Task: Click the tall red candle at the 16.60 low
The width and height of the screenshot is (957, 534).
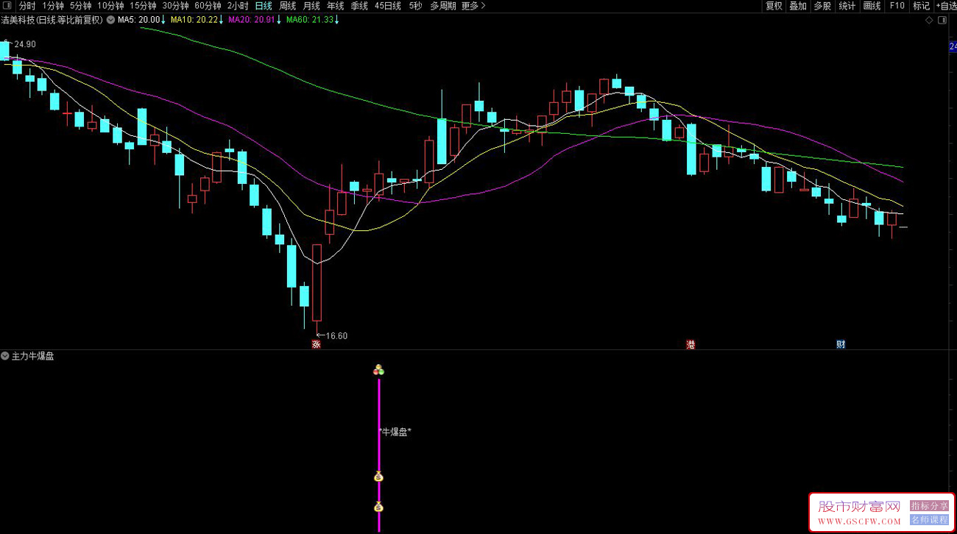Action: (317, 282)
